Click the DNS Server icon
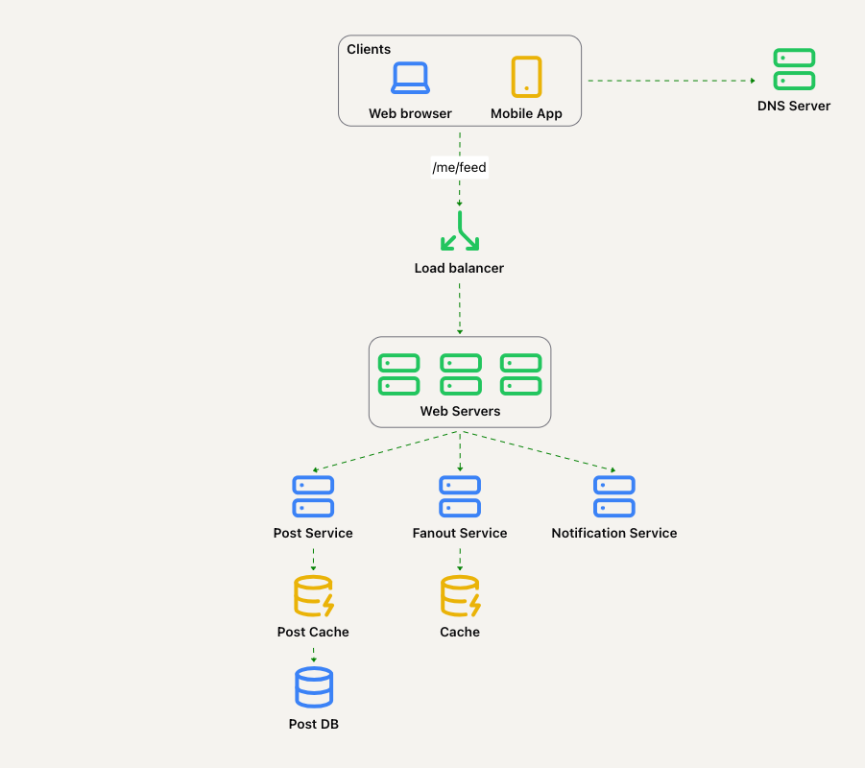The width and height of the screenshot is (865, 768). 794,70
